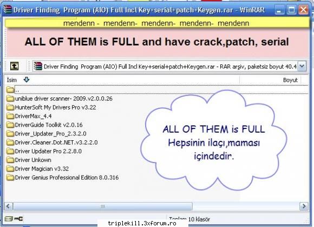Click folder icon beside HunterSoft My Drivers Pro
The height and width of the screenshot is (227, 314).
coord(10,107)
